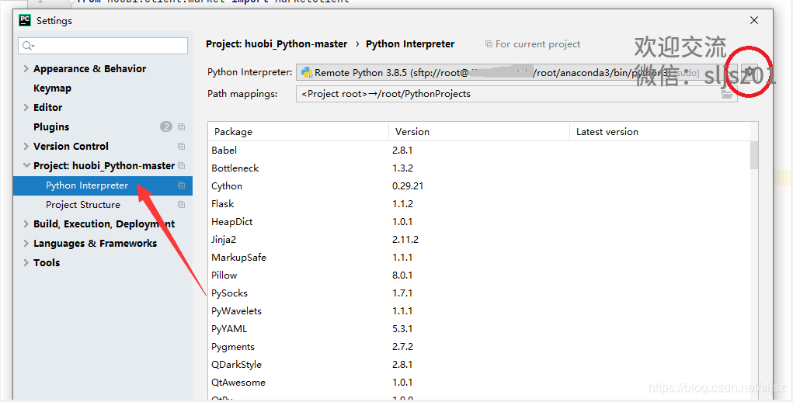Image resolution: width=793 pixels, height=402 pixels.
Task: Select the Jinja2 package row
Action: tap(479, 239)
